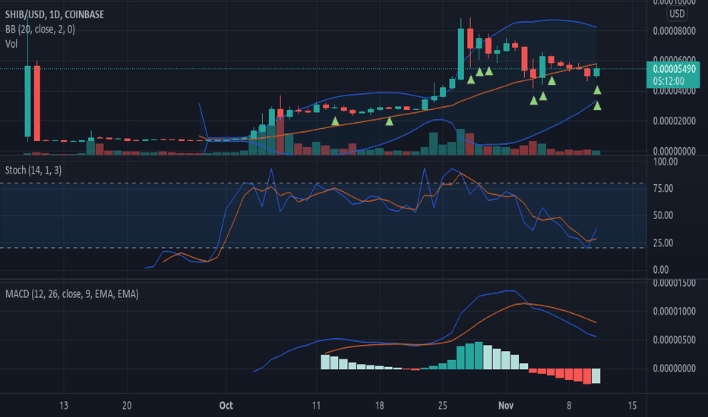Screen dimensions: 708x417
Task: Click the 100.00 stochastic scale label
Action: tap(665, 161)
